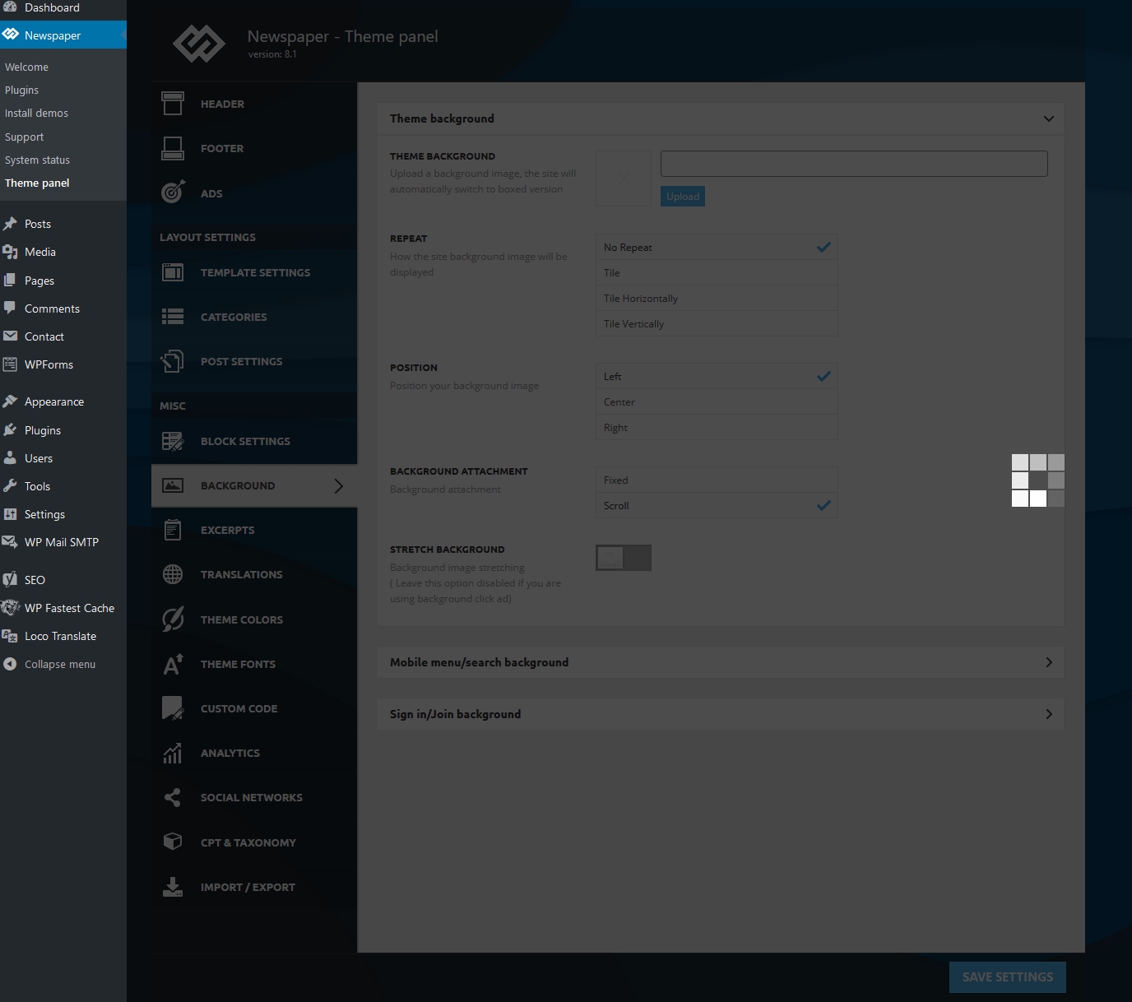Click the Tools wrench icon

coord(10,486)
